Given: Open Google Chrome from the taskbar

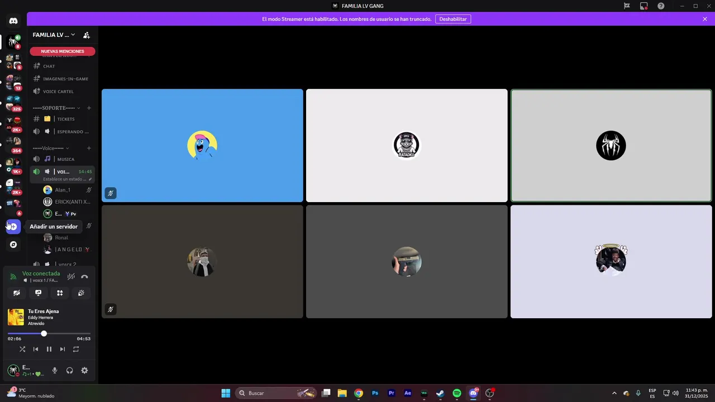Looking at the screenshot, I should point(359,393).
